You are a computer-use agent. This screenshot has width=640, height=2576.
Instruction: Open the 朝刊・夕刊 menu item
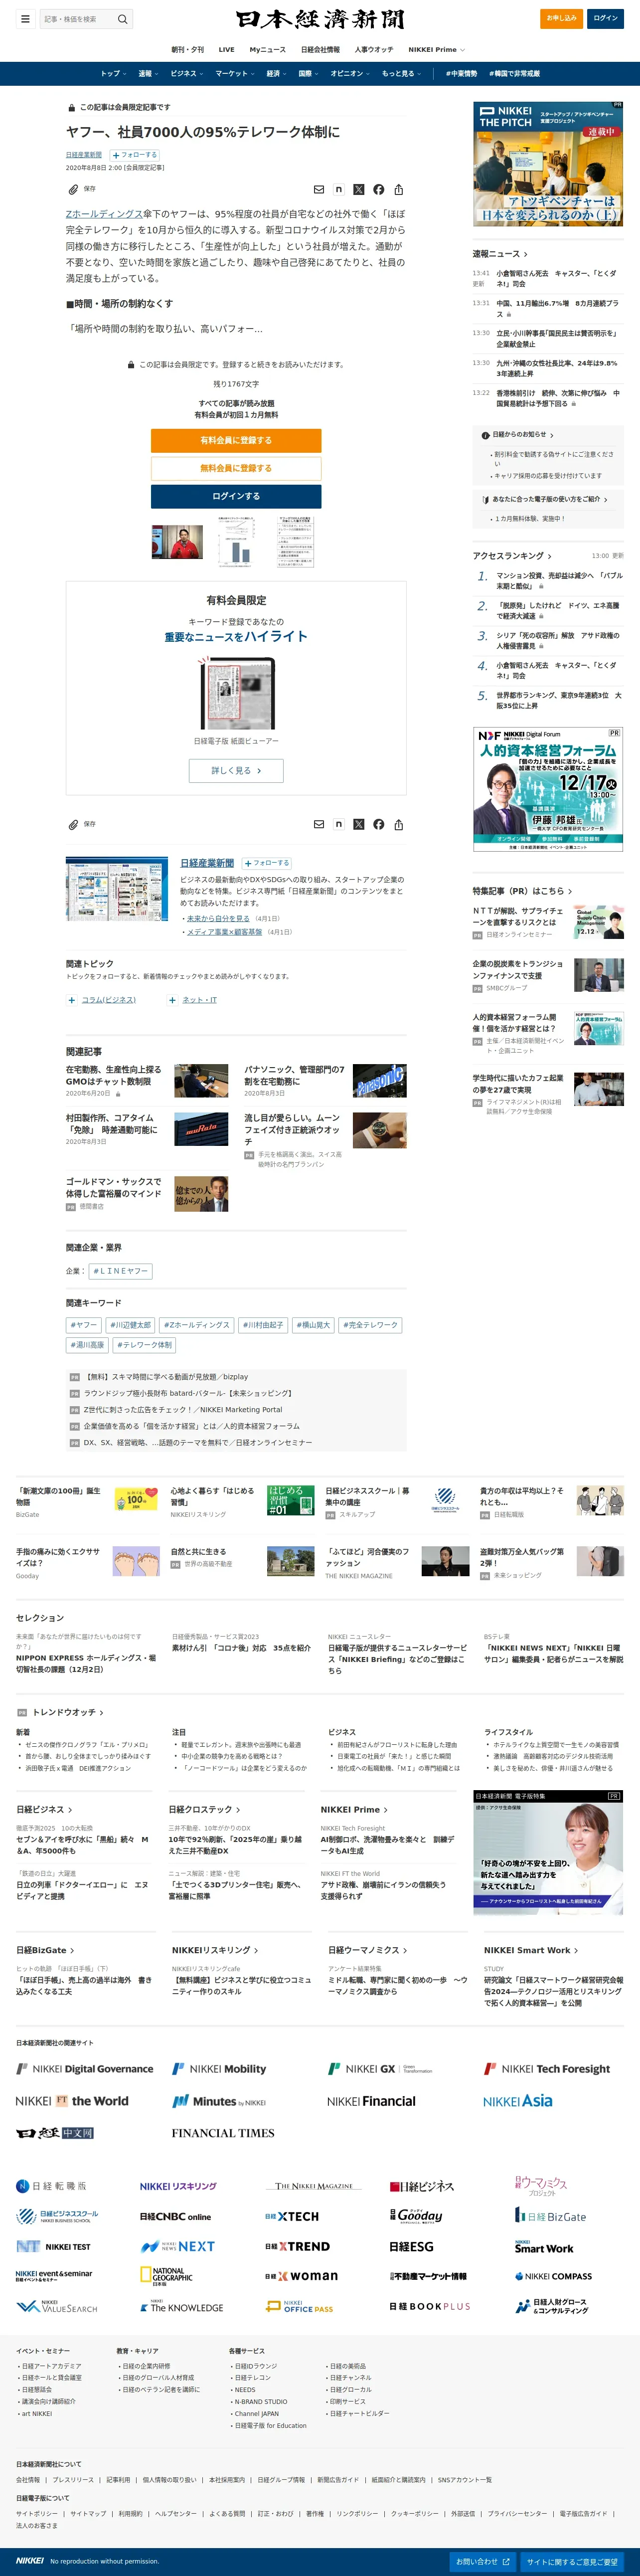187,49
